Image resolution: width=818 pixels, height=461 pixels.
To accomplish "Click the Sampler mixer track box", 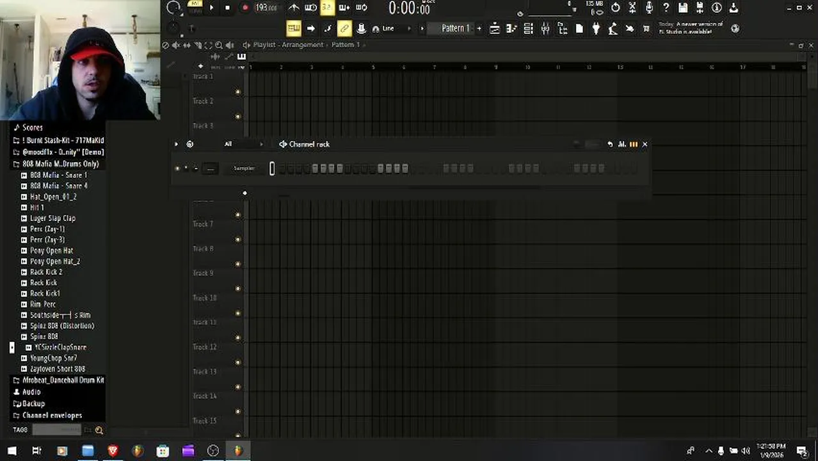I will tap(210, 168).
